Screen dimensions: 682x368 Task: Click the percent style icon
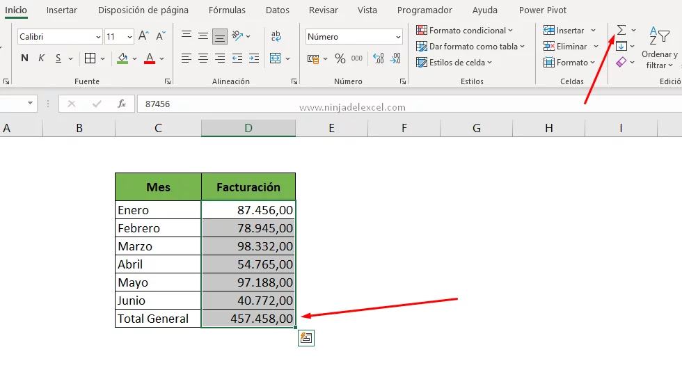point(340,59)
